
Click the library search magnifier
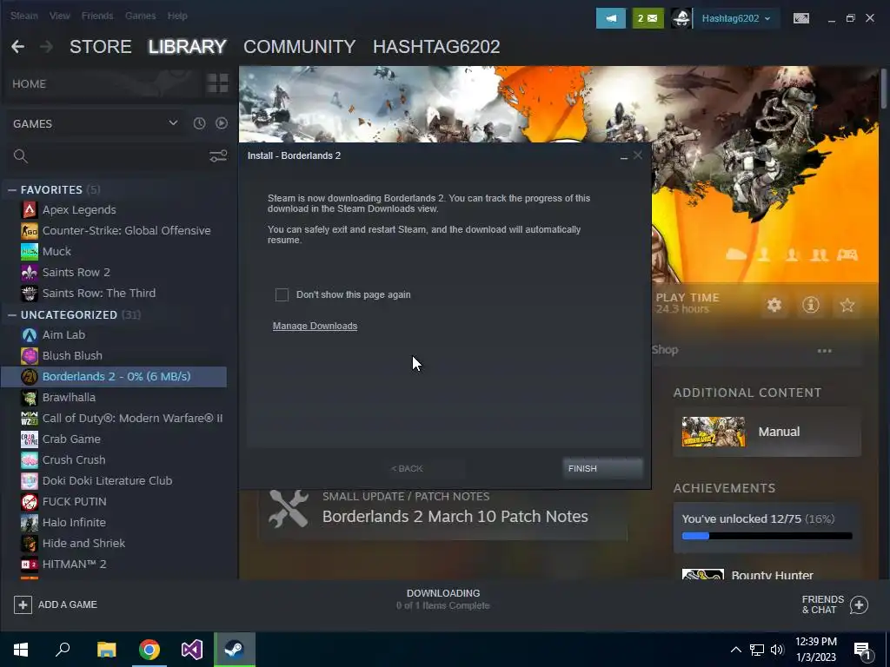click(x=21, y=156)
